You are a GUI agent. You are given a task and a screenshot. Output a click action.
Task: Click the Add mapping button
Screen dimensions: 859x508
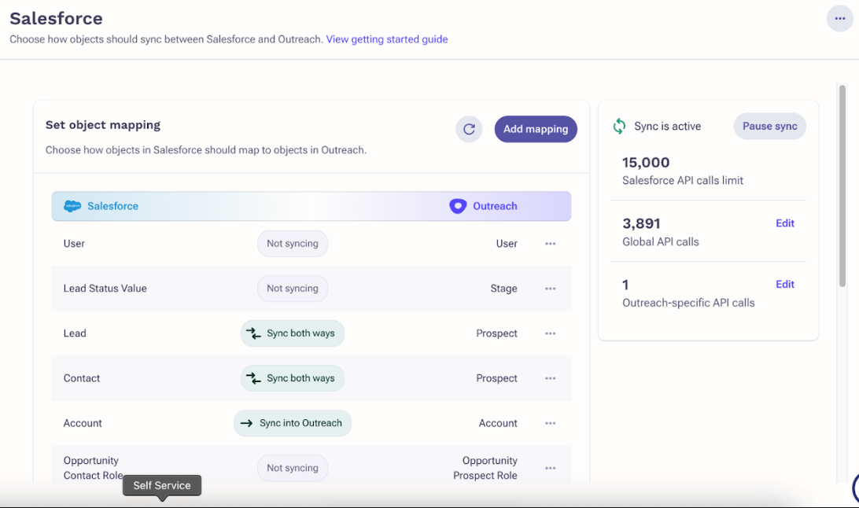[536, 129]
